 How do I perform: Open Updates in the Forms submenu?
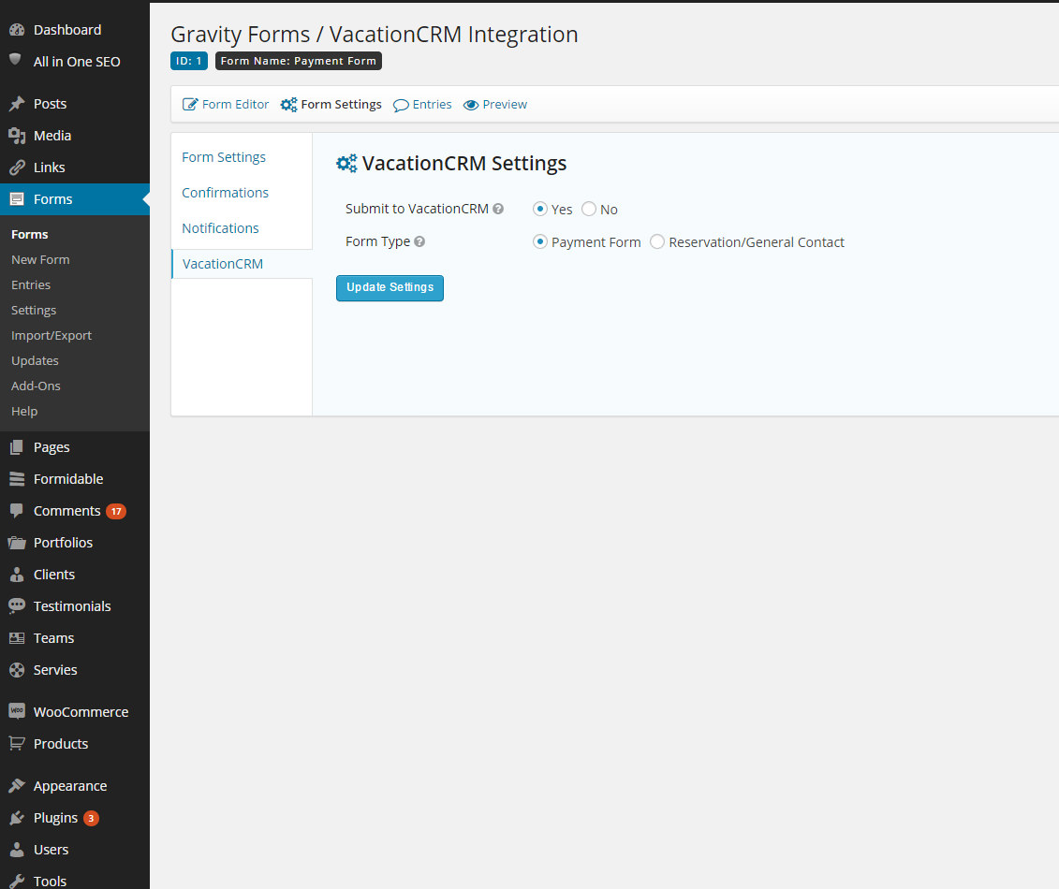36,361
